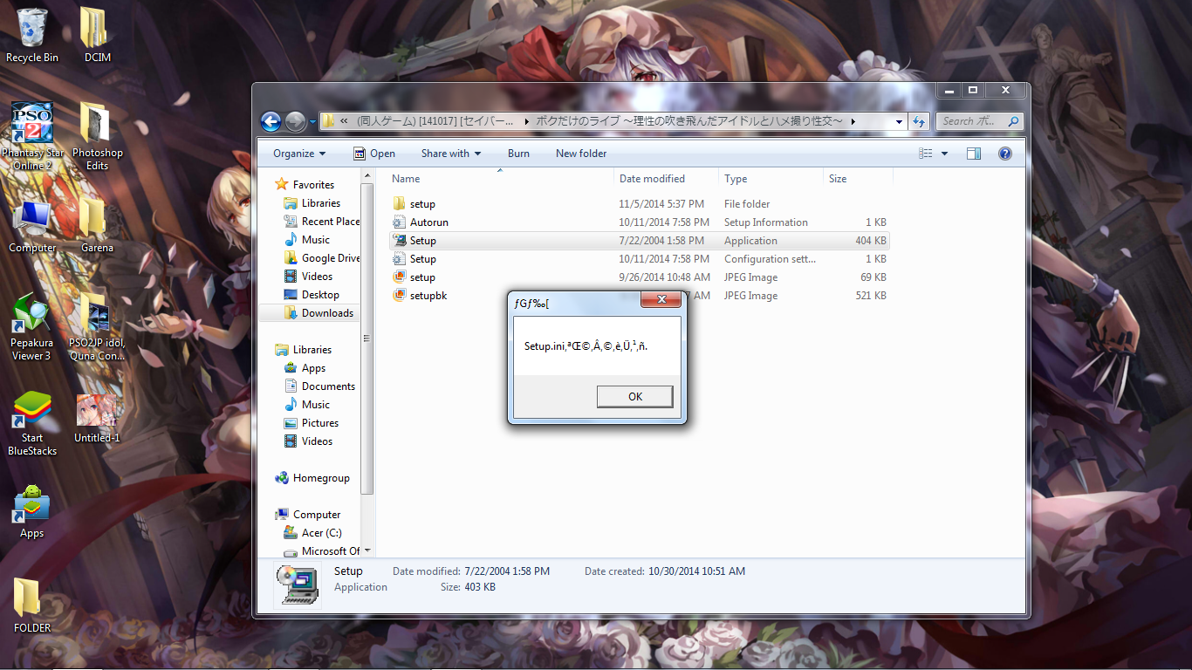Select Google Drive in Favorites

tap(330, 258)
